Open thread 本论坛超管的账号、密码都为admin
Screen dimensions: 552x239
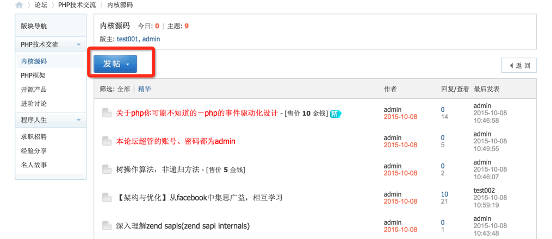[175, 141]
